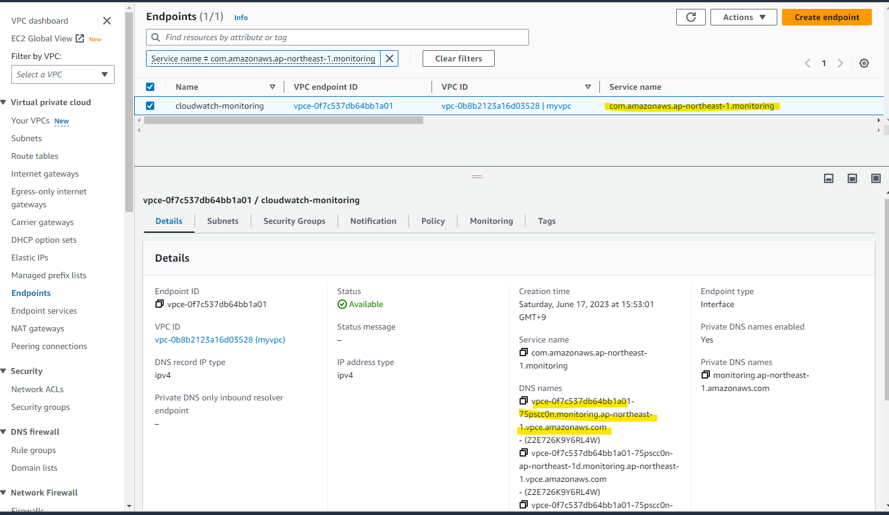889x515 pixels.
Task: Set details pane to split view
Action: 852,178
